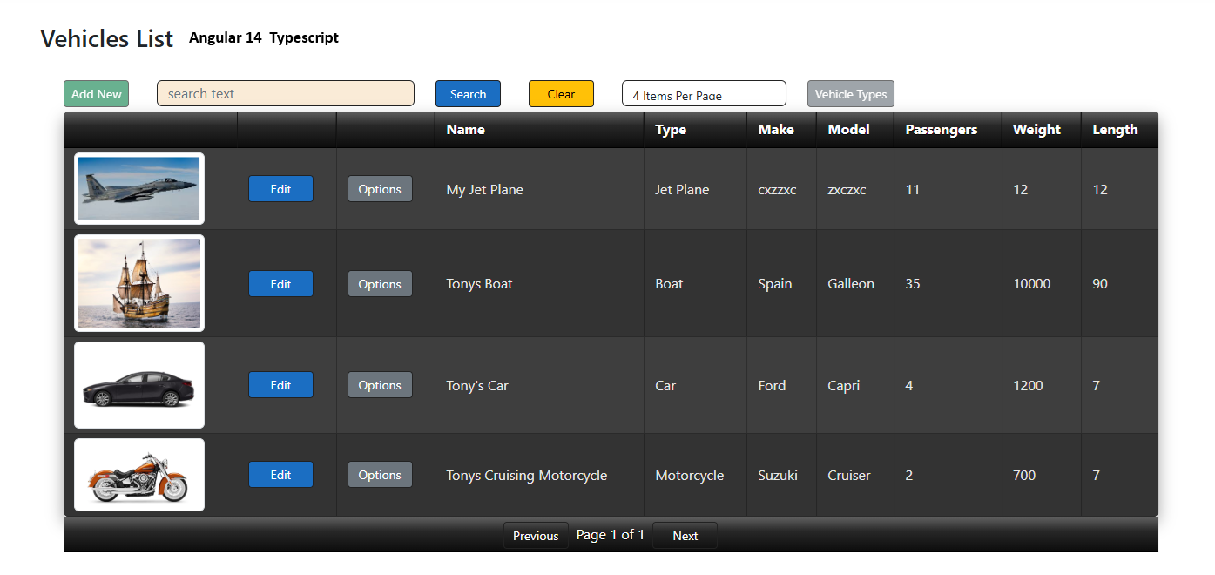Focus the search text input field
This screenshot has height=575, width=1215.
pos(286,93)
